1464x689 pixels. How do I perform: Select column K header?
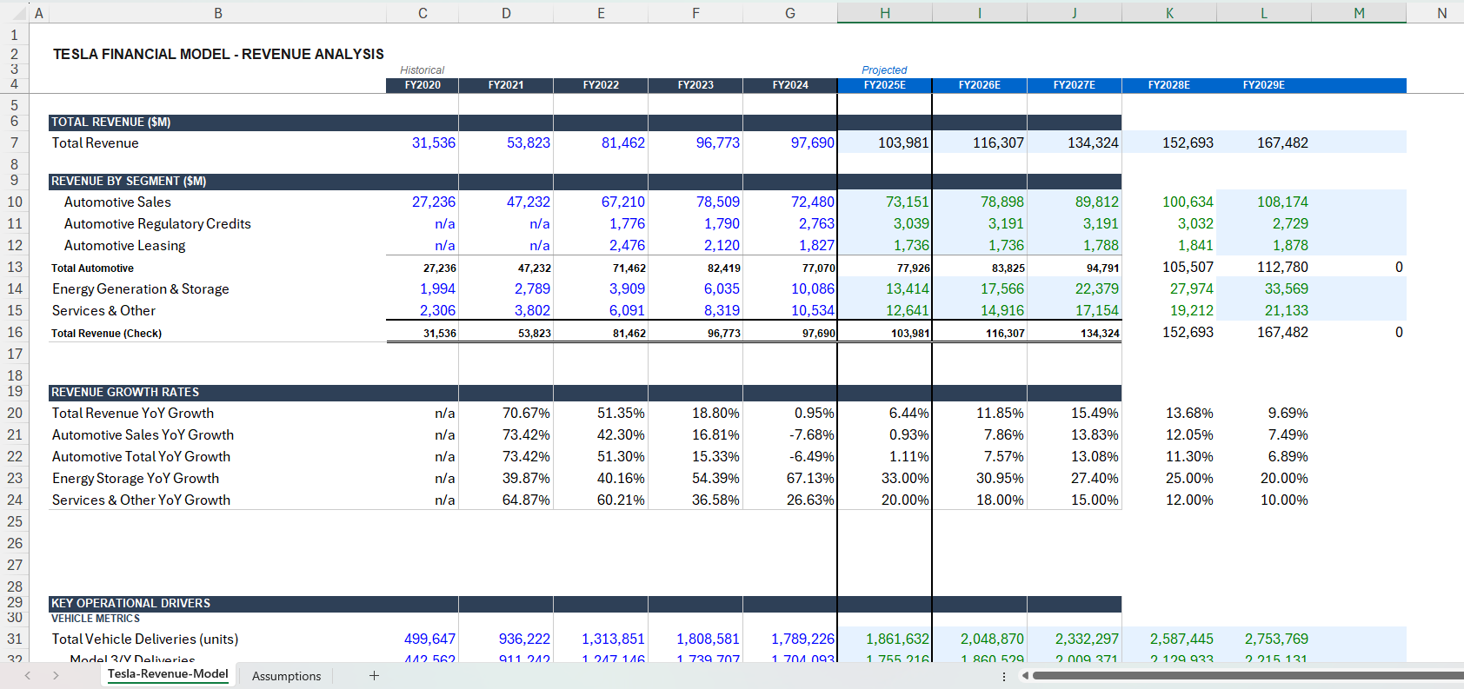point(1169,13)
